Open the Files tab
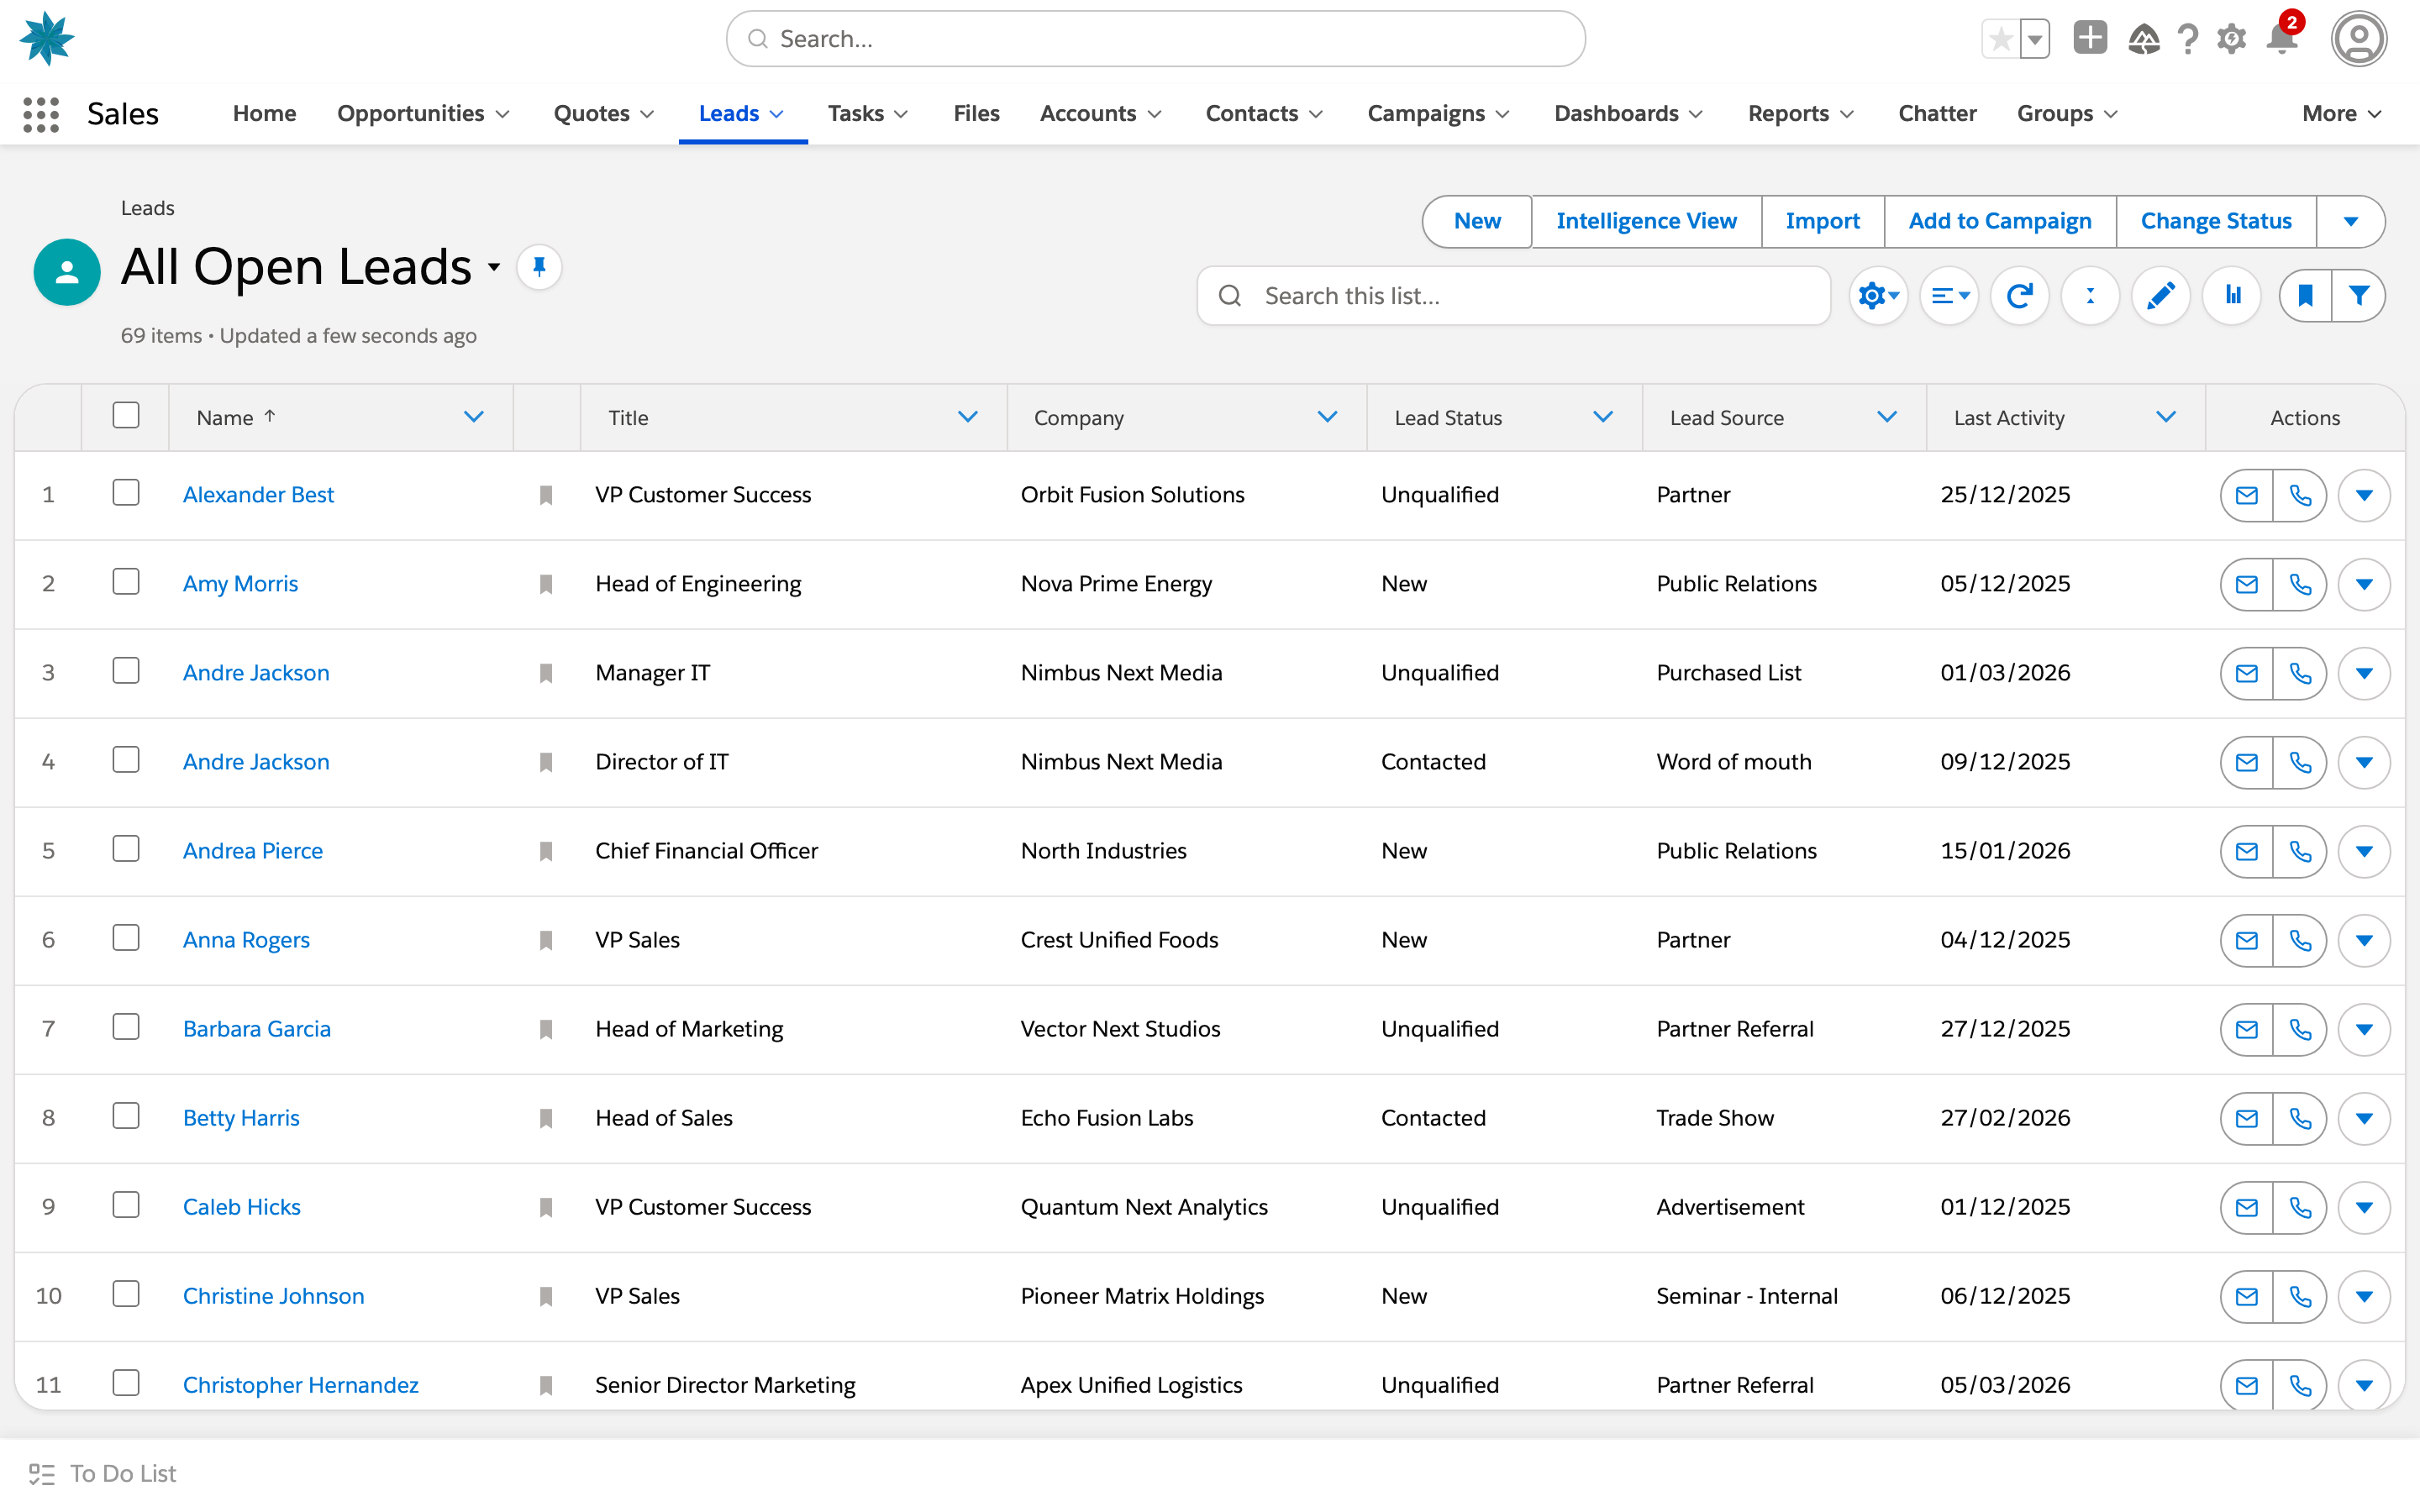Screen dimensions: 2420x1512 coord(976,114)
